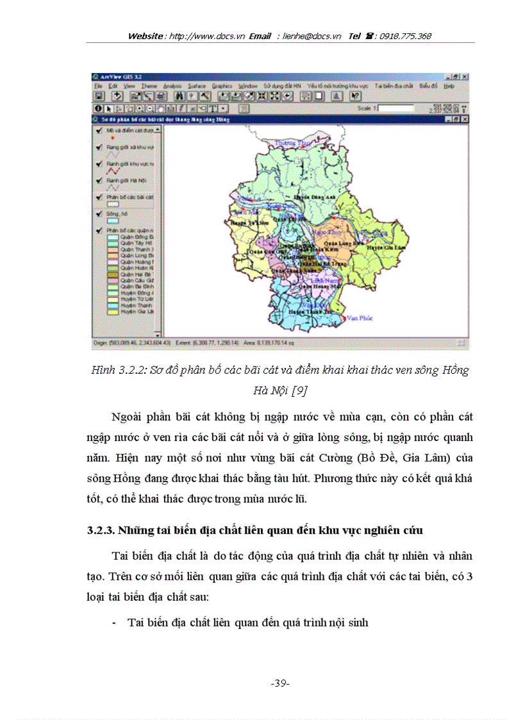523x720 pixels.
Task: Click the Quận Tây Hồ color swatch
Action: [x=112, y=244]
